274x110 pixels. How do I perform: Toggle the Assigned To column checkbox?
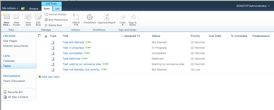click(x=122, y=36)
